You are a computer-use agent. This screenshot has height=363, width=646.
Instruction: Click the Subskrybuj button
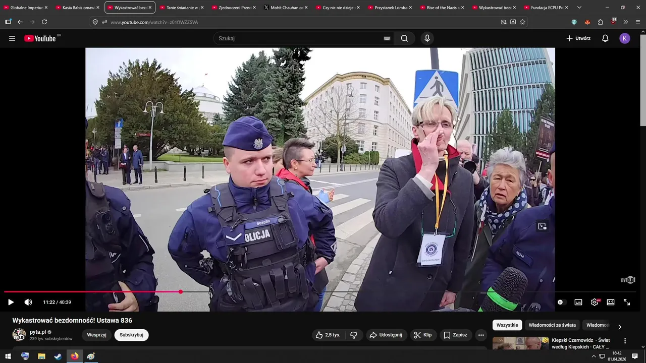[131, 335]
